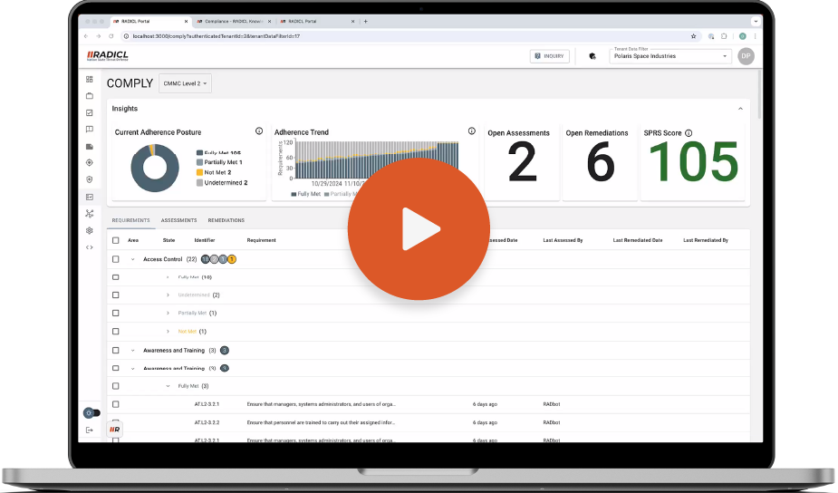Open the network graph icon in sidebar
This screenshot has width=838, height=493.
pos(90,214)
